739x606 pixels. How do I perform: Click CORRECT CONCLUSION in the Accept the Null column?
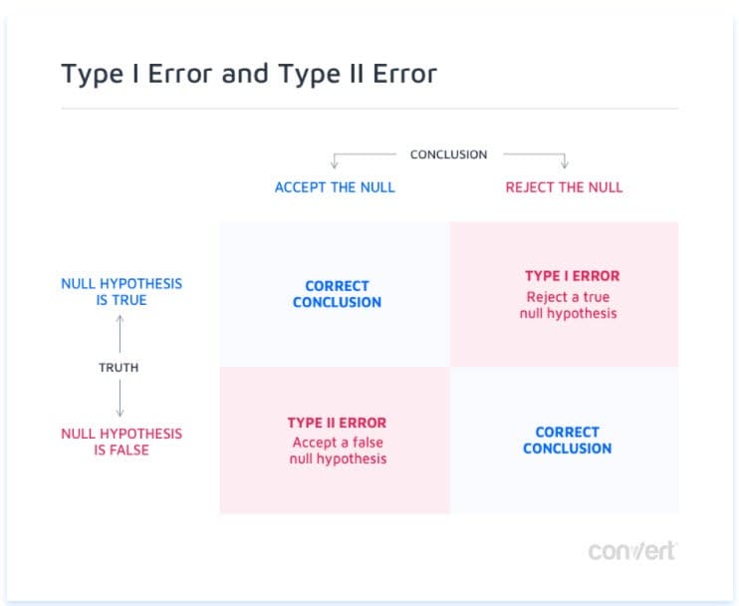(x=337, y=293)
